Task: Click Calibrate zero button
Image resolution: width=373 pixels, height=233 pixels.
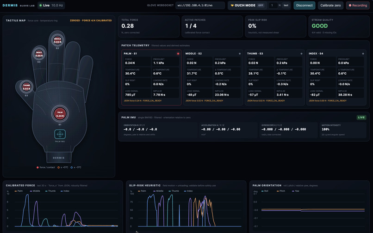Action: (330, 5)
